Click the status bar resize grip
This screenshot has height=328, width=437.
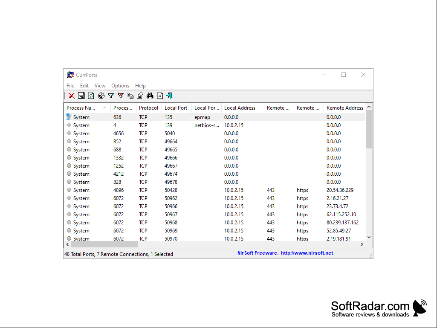tap(370, 256)
